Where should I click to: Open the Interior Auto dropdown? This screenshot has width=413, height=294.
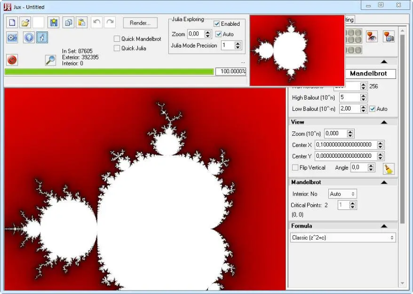342,194
